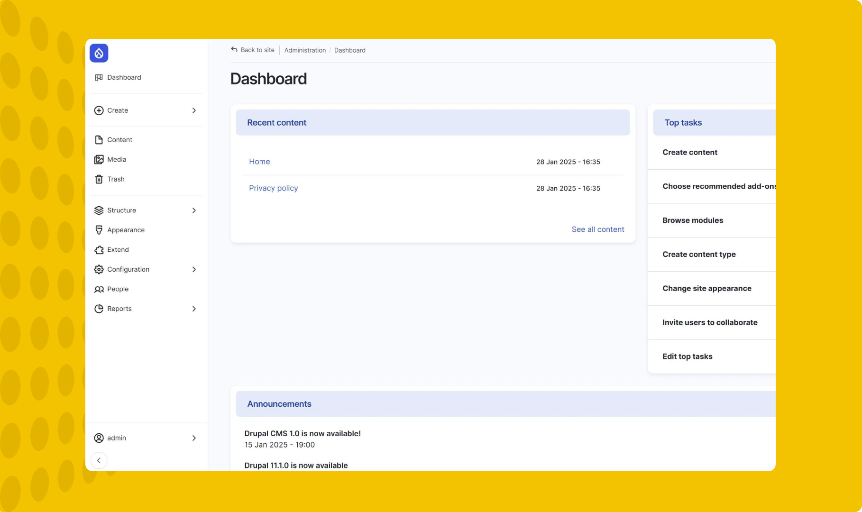This screenshot has height=512, width=862.
Task: Open the admin user menu
Action: tap(146, 438)
